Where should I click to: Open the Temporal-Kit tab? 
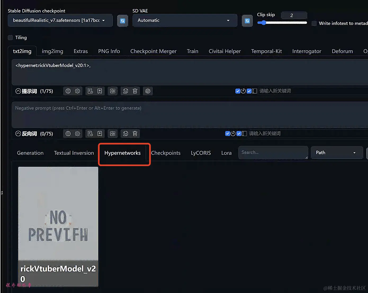coord(266,51)
